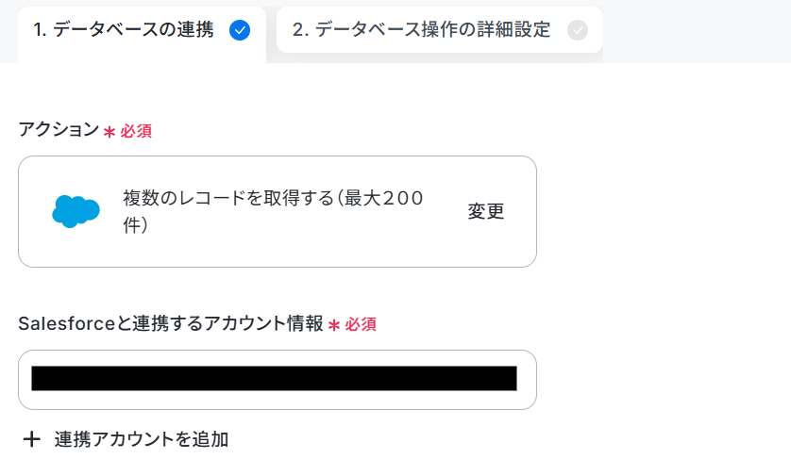Image resolution: width=791 pixels, height=459 pixels.
Task: Click the (最大200件) text in action box
Action: [x=273, y=212]
